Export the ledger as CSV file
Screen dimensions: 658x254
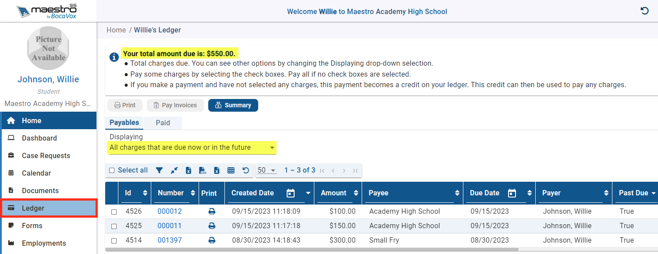click(203, 170)
